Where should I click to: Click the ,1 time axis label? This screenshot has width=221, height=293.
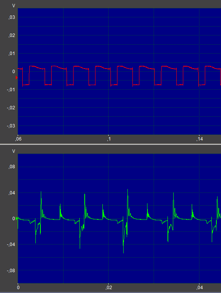tap(109, 139)
